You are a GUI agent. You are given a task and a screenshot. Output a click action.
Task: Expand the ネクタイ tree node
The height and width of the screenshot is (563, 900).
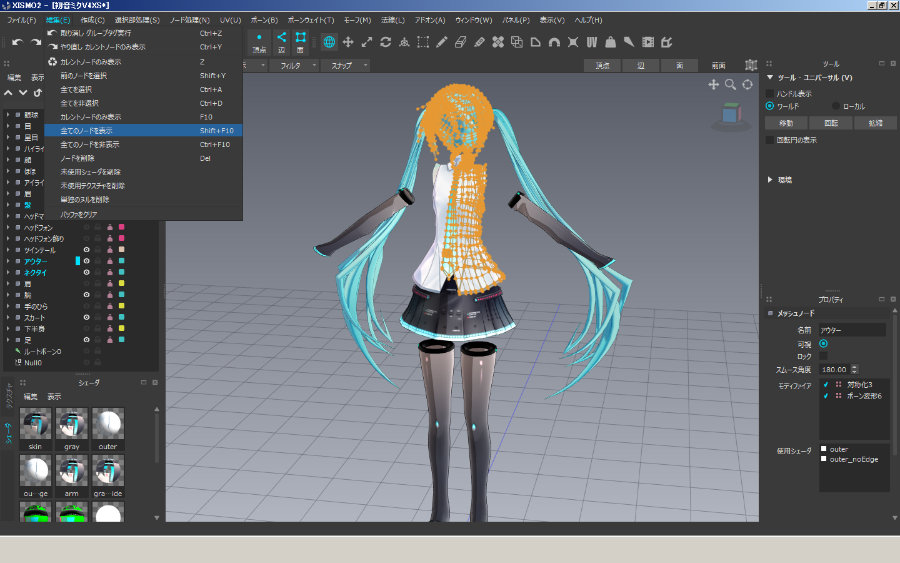[8, 272]
